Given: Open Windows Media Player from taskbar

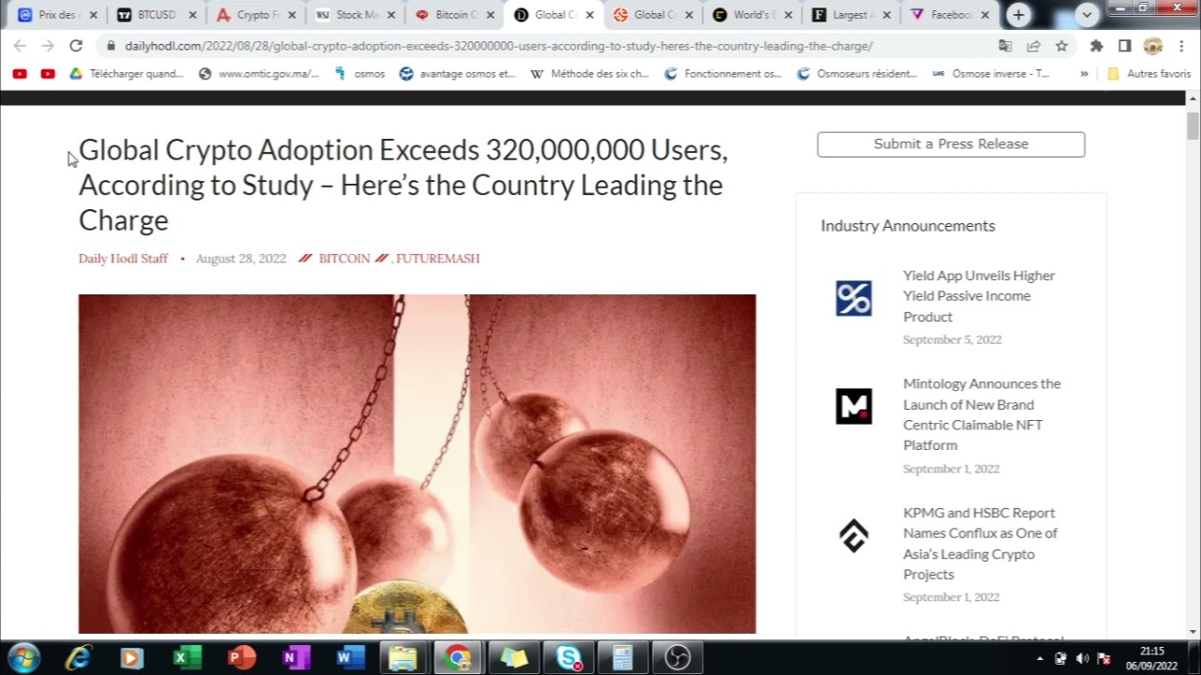Looking at the screenshot, I should pyautogui.click(x=131, y=658).
